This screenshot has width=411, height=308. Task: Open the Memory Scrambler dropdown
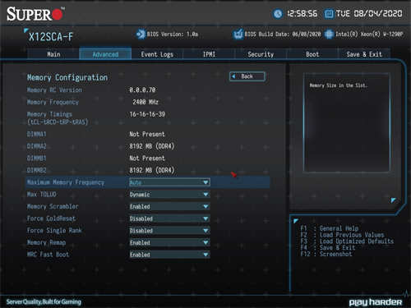[169, 206]
